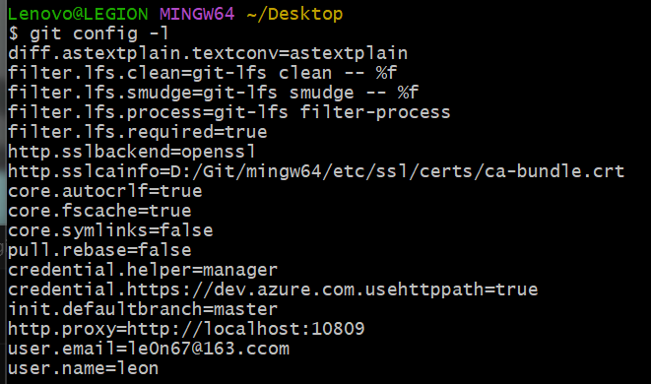Click the filter.lfs.process line
The image size is (651, 384).
pos(229,112)
